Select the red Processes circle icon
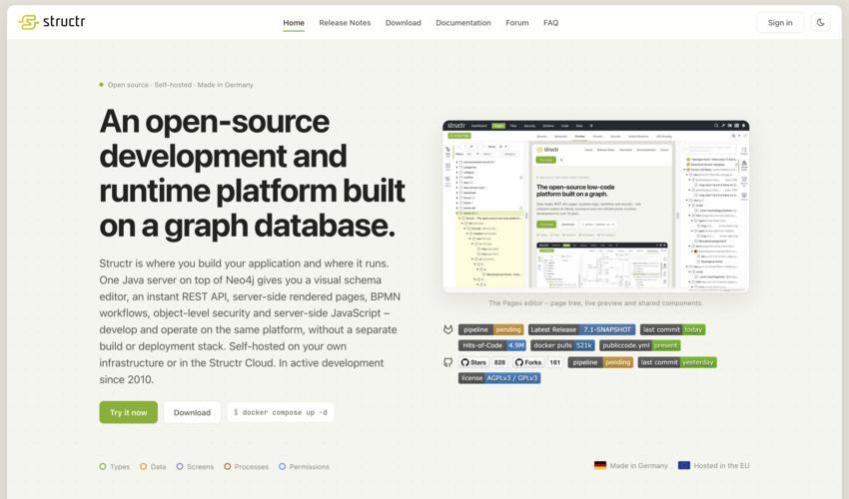The width and height of the screenshot is (849, 499). pos(228,466)
